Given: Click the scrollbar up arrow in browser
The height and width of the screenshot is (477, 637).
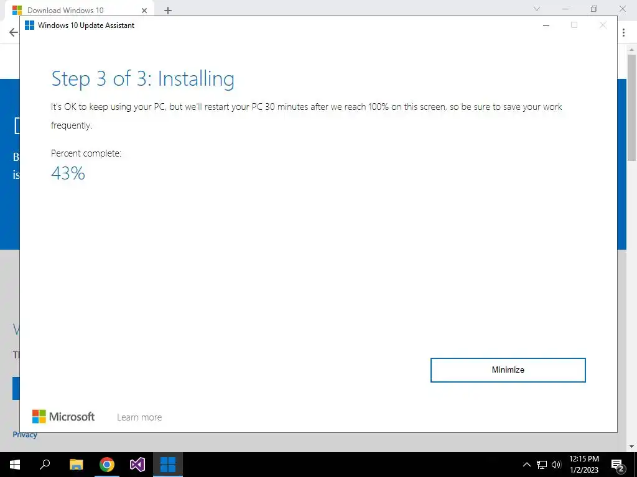Looking at the screenshot, I should pos(631,50).
